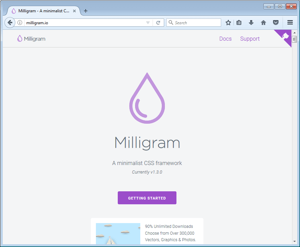Open a new tab with plus button
The image size is (300, 247).
[86, 11]
